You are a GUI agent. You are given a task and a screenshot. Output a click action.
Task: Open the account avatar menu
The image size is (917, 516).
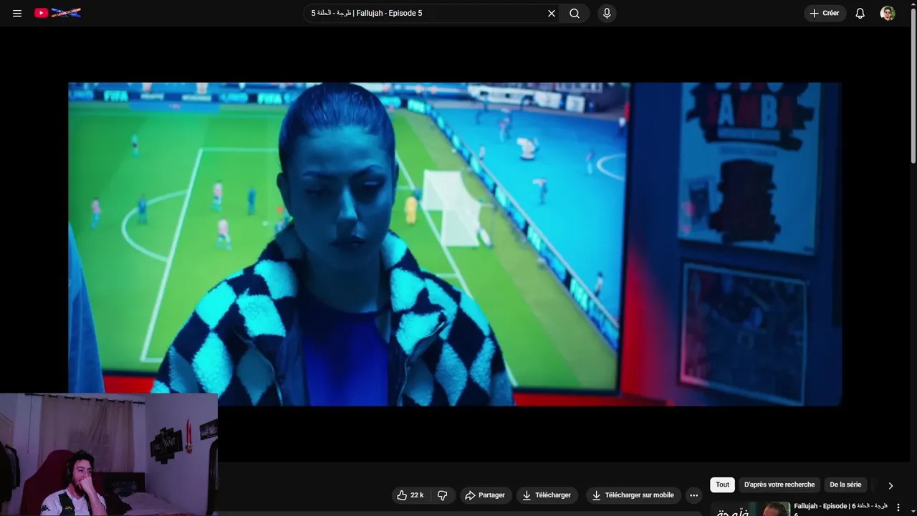tap(888, 13)
